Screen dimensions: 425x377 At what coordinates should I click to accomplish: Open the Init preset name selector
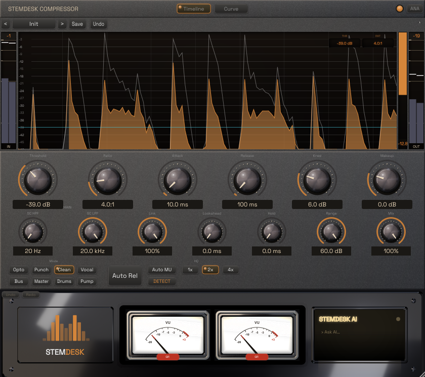[x=34, y=24]
